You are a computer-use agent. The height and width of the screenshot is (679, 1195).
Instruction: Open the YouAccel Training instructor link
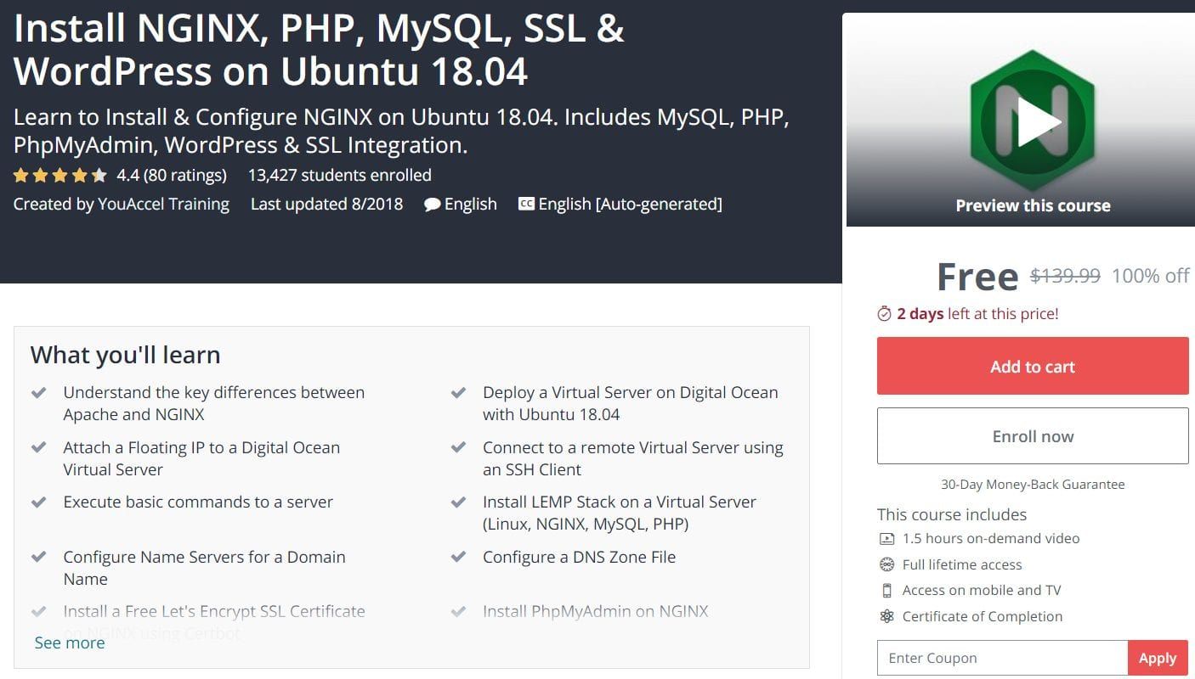(x=163, y=204)
